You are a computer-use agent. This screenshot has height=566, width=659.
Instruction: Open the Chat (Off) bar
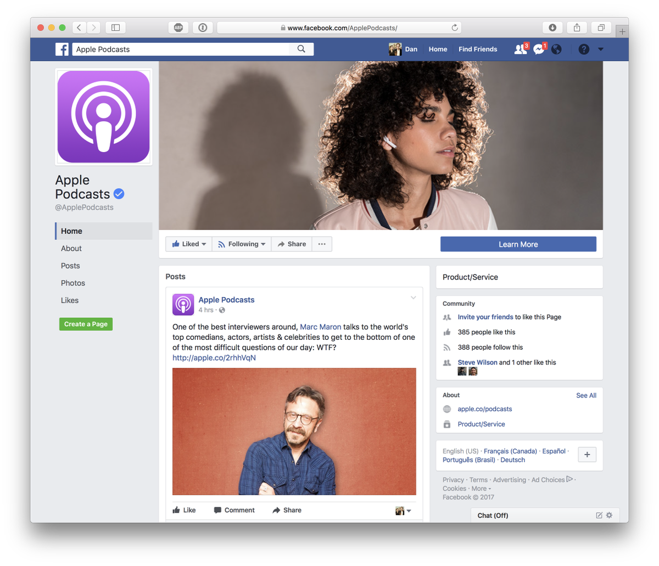545,515
